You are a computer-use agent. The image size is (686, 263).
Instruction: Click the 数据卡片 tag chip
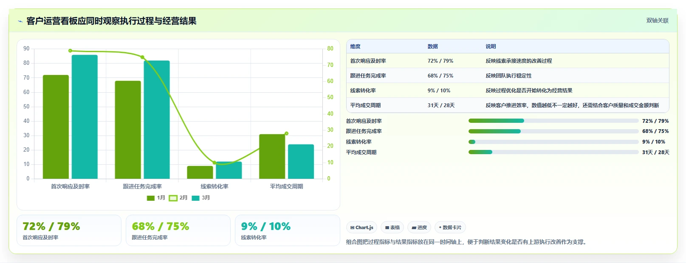tap(450, 227)
